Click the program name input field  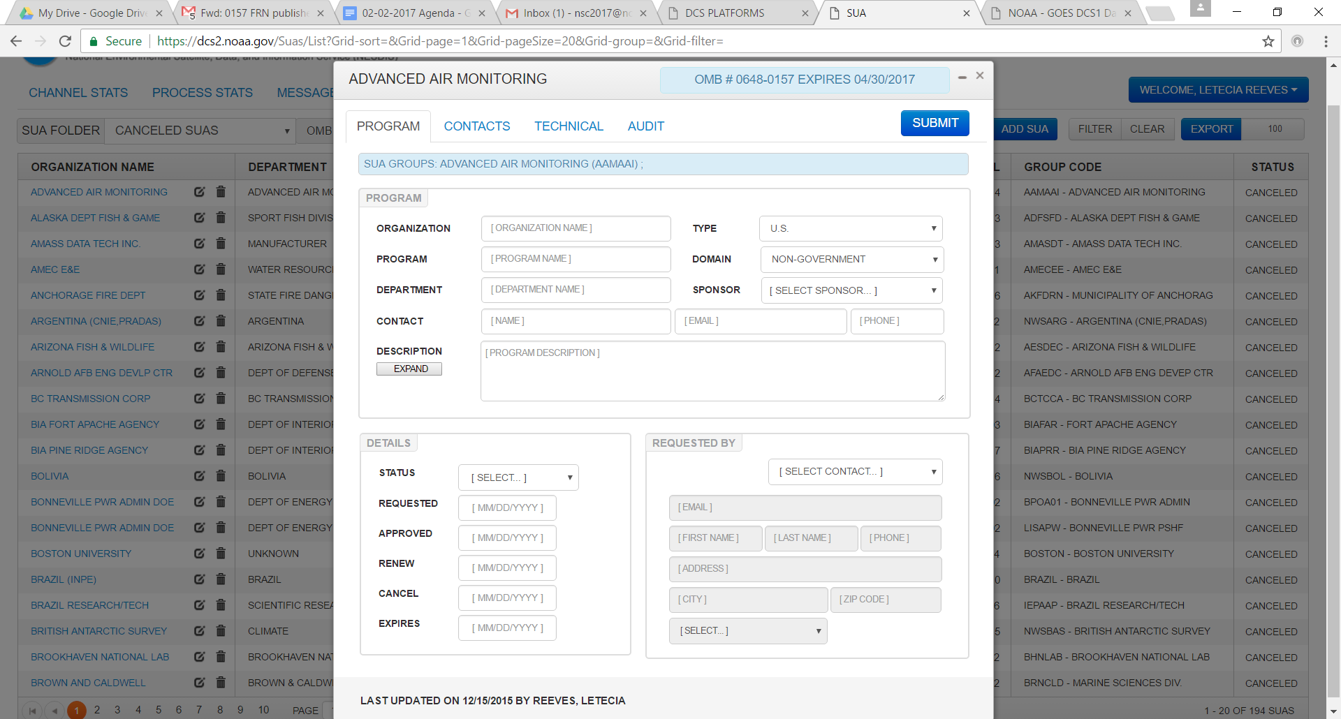point(576,259)
